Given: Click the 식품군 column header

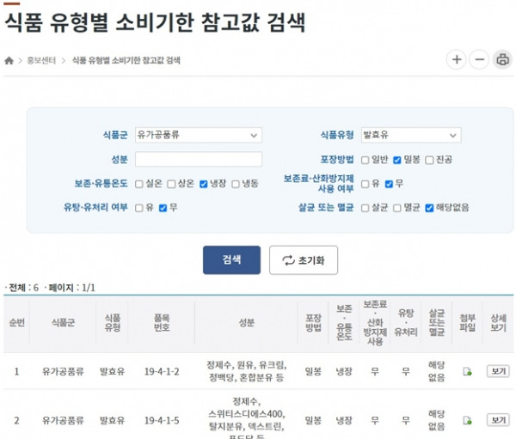Looking at the screenshot, I should [x=63, y=322].
